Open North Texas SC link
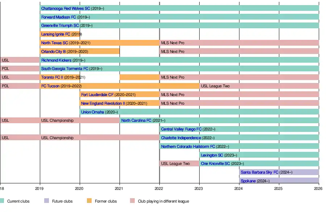This screenshot has width=326, height=212. 54,43
